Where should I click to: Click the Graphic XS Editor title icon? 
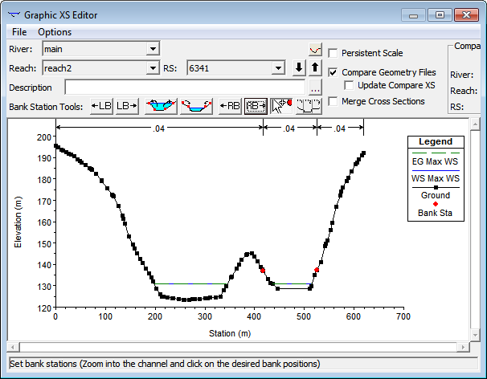(x=14, y=14)
